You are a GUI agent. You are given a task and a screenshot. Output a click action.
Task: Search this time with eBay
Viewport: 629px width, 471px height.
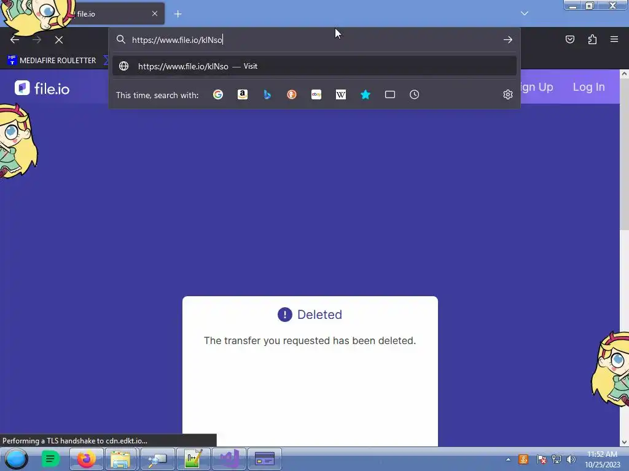316,94
